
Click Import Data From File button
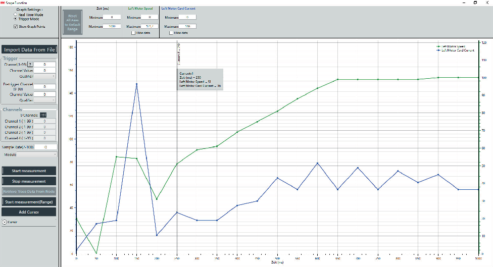[29, 49]
